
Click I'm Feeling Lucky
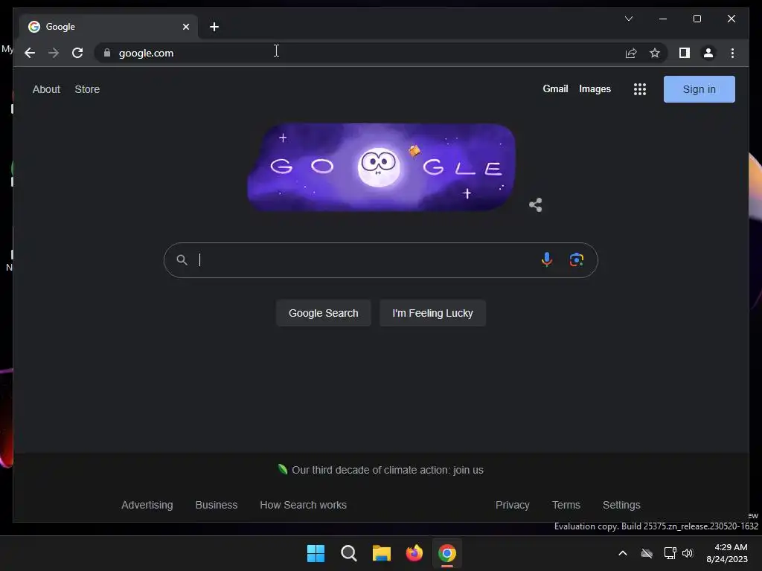point(432,313)
